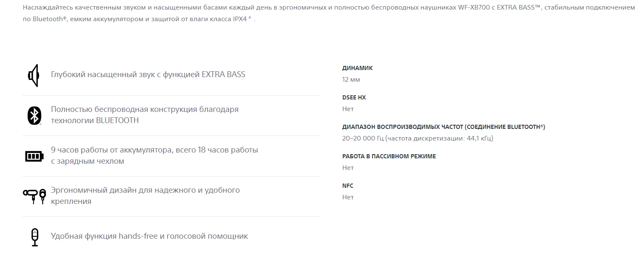This screenshot has width=644, height=259.
Task: Click the ДИНАМИК specification heading
Action: click(x=358, y=68)
